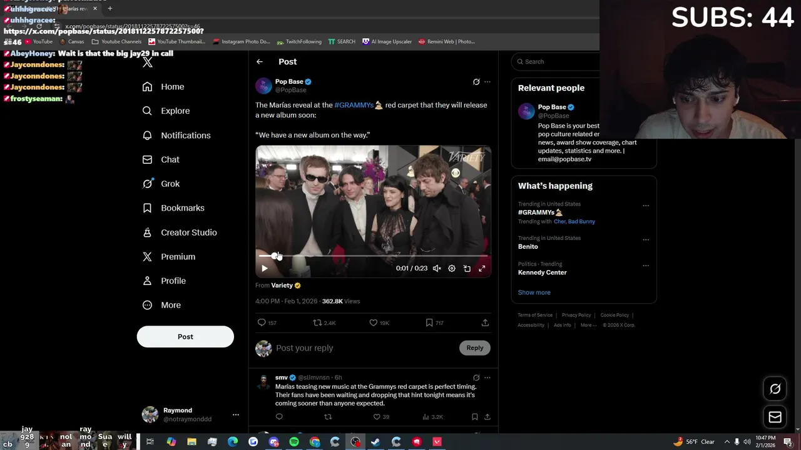
Task: Click the reply icon showing 157
Action: click(267, 322)
